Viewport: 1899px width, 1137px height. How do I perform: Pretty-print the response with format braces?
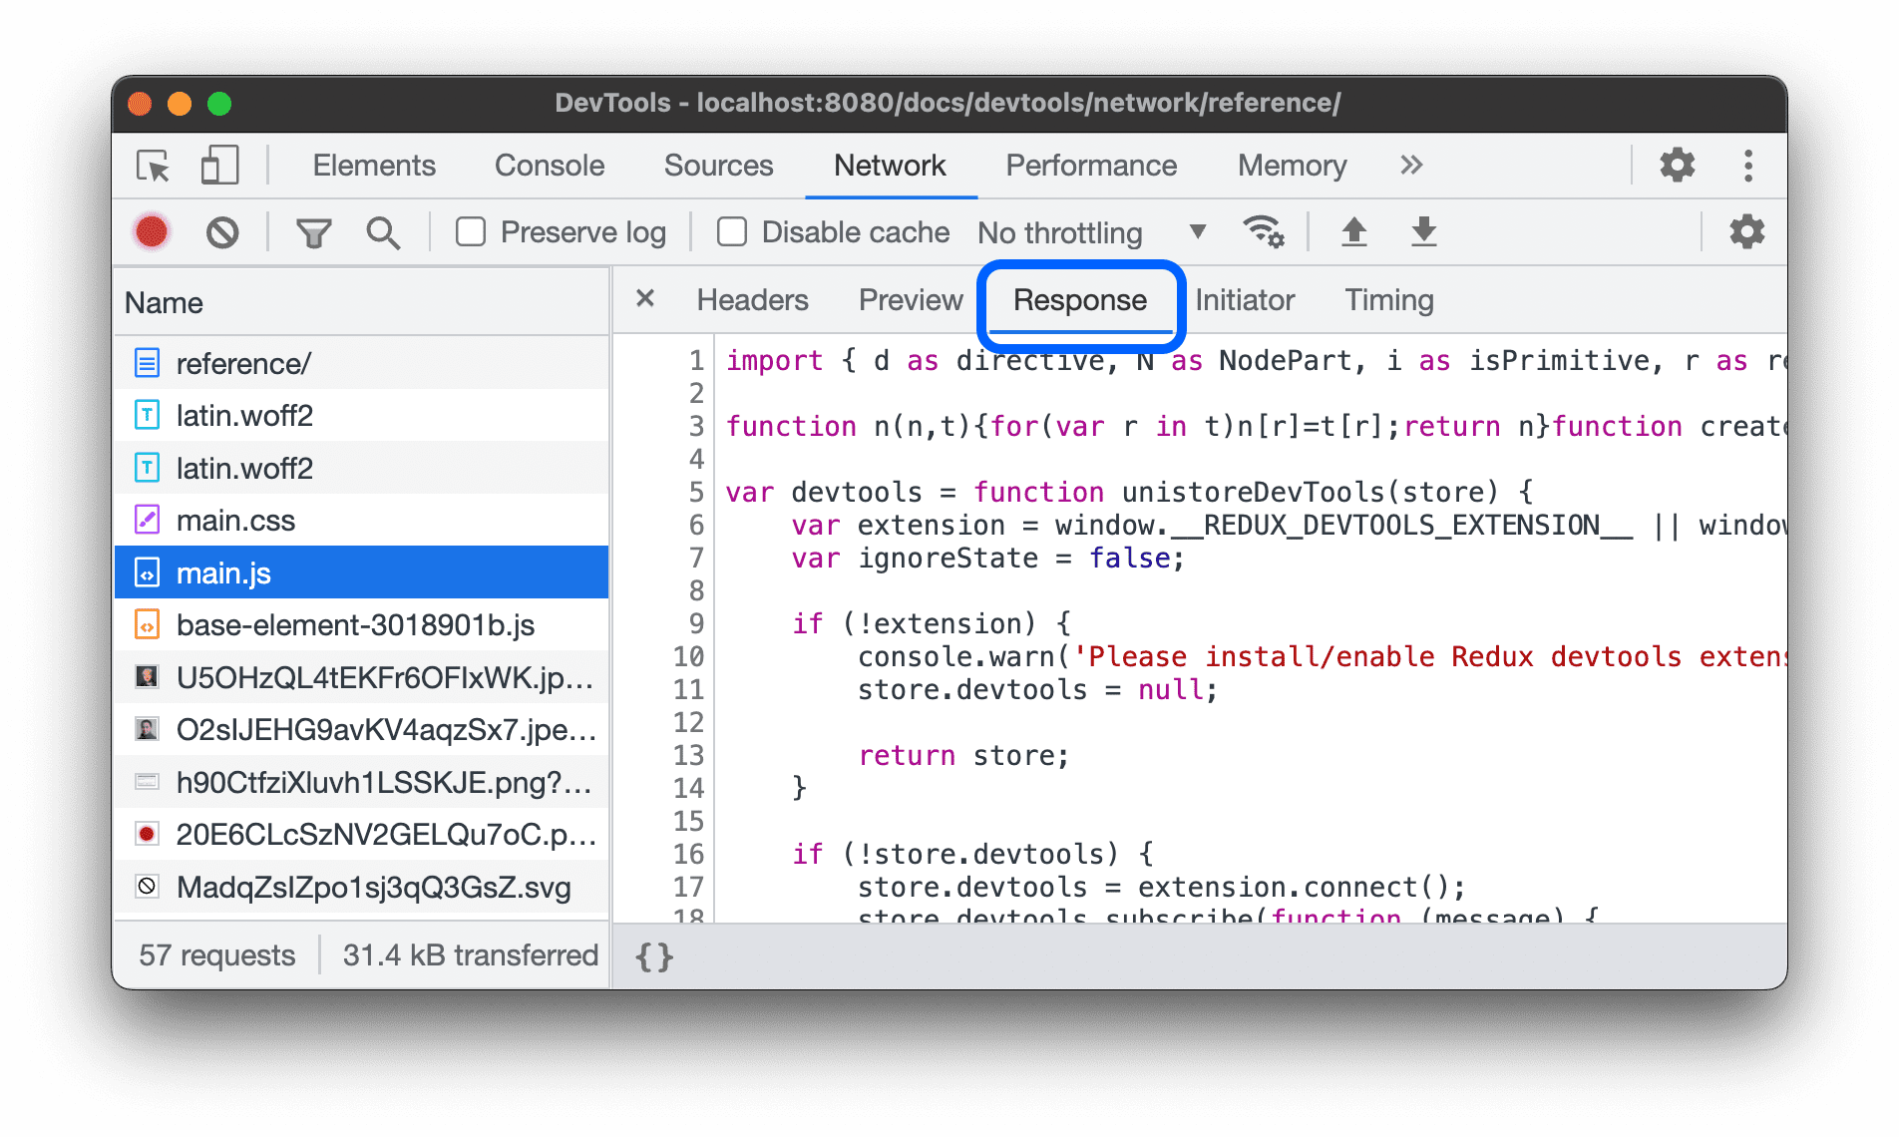coord(651,955)
